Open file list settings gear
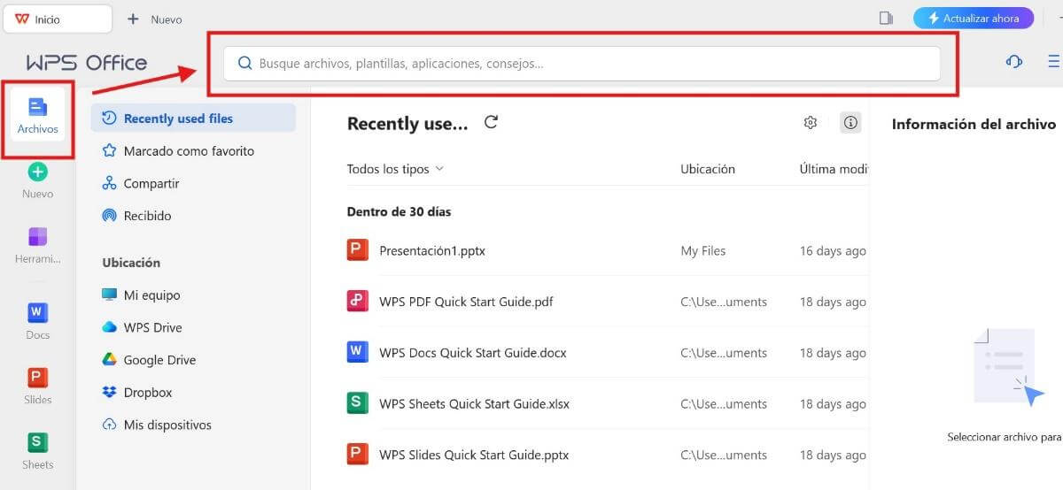This screenshot has height=490, width=1063. click(x=810, y=123)
